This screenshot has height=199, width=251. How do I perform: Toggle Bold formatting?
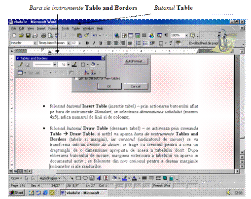[87, 43]
